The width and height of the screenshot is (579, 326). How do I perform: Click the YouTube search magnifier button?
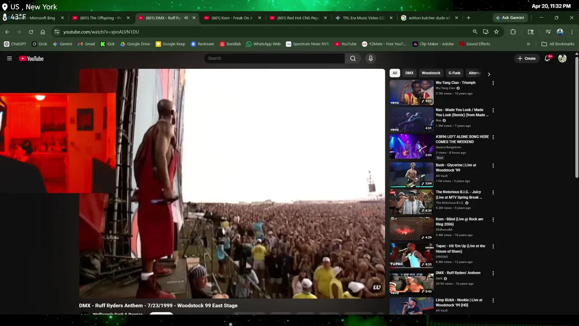click(x=353, y=58)
